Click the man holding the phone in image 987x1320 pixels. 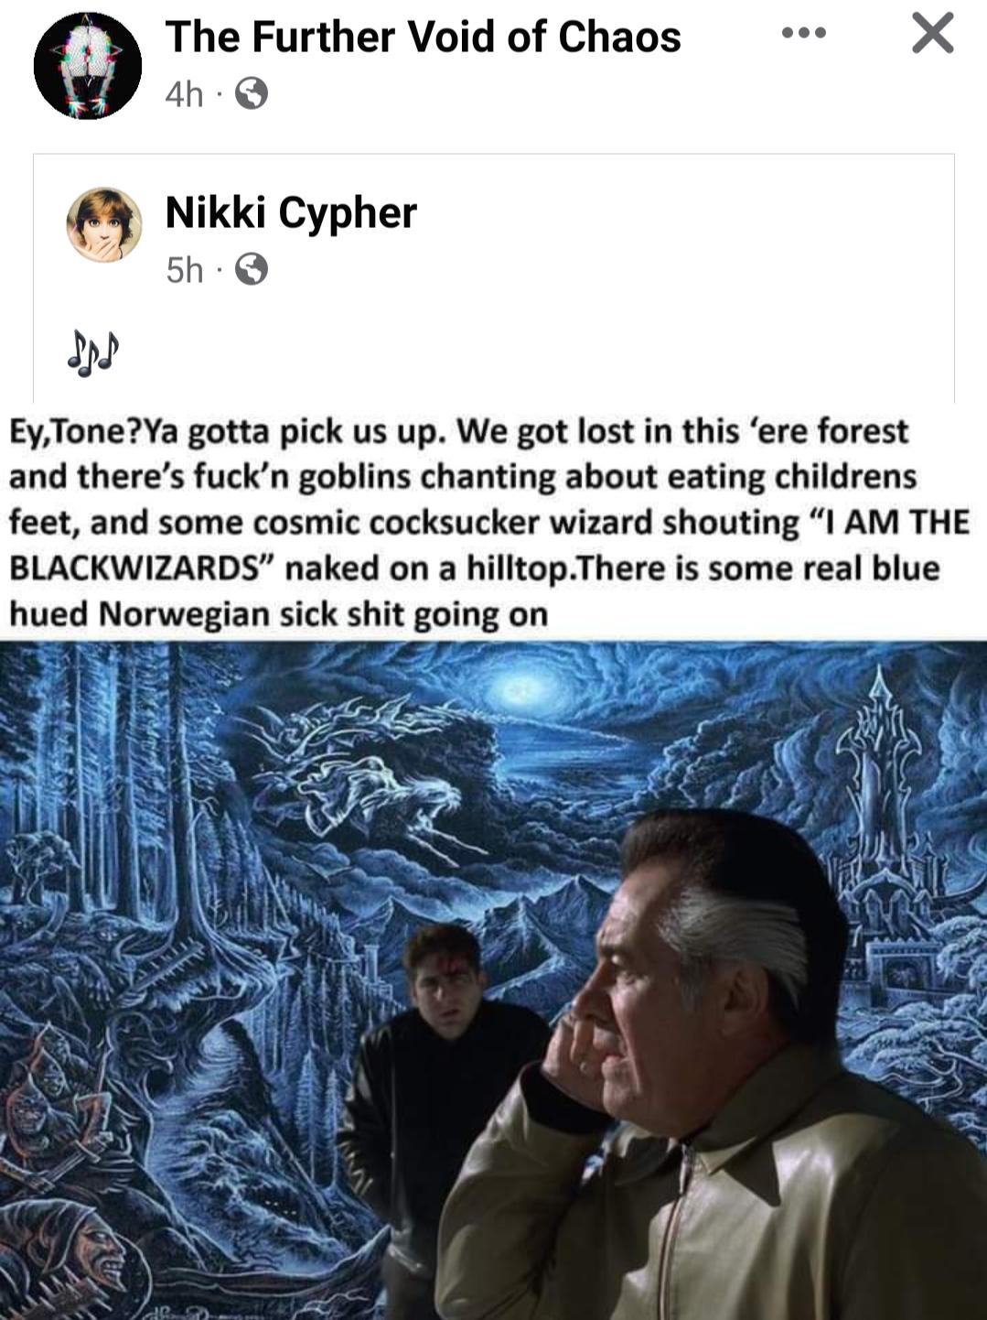click(x=704, y=1071)
